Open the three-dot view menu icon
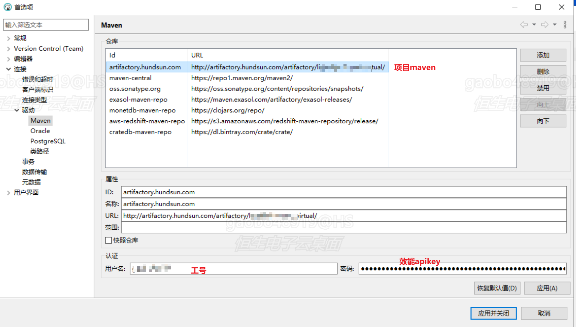The image size is (576, 327). (x=565, y=25)
